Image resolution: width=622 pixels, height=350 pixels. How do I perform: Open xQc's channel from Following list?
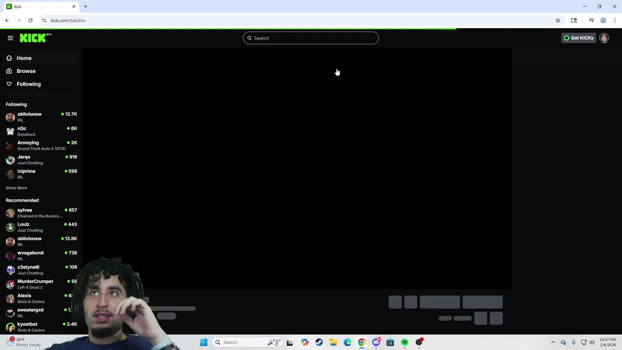tap(41, 131)
